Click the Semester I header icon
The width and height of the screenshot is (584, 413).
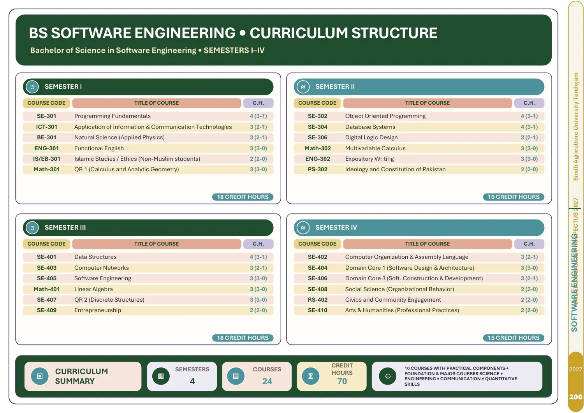(x=32, y=87)
